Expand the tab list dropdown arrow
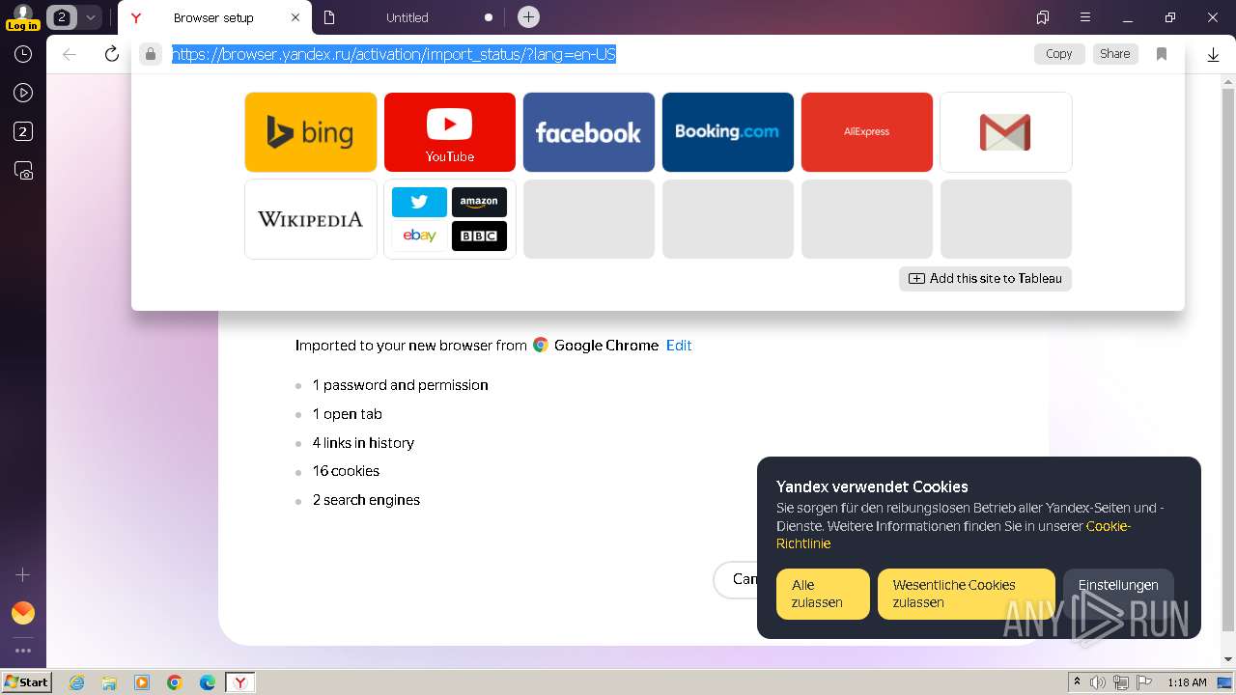Screen dimensions: 1236x695 tap(91, 17)
